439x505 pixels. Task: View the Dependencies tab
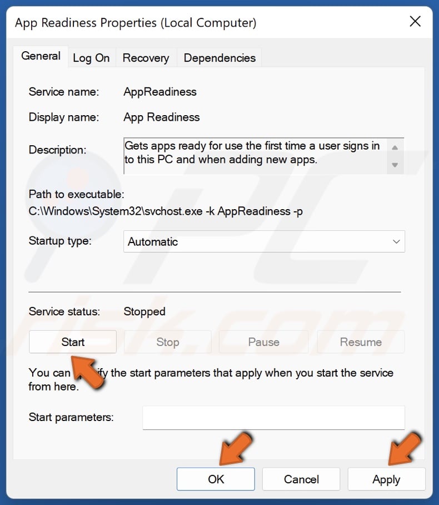click(x=219, y=57)
